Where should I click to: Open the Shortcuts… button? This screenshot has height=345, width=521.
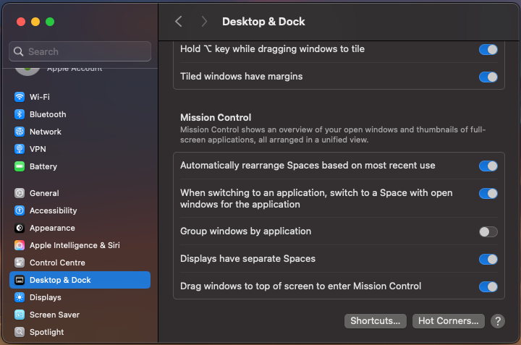(x=375, y=321)
